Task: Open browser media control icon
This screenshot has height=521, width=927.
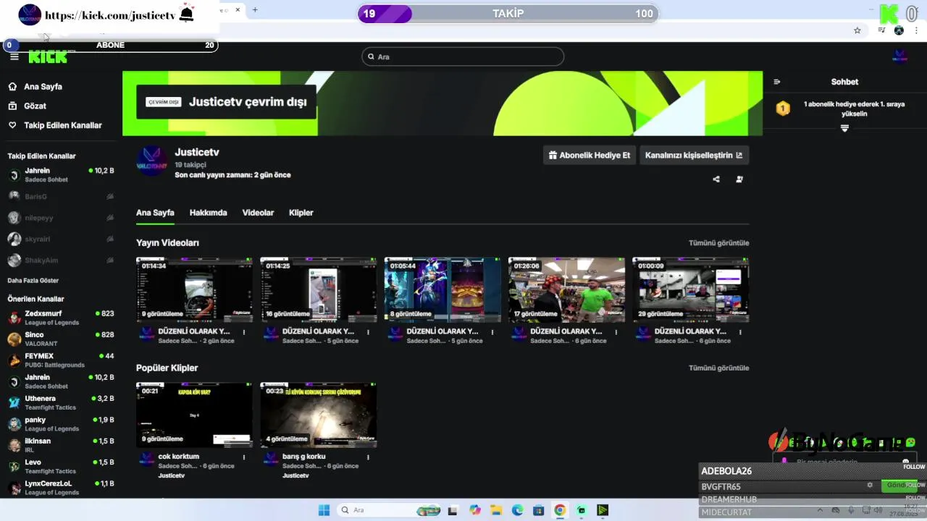Action: 881,30
